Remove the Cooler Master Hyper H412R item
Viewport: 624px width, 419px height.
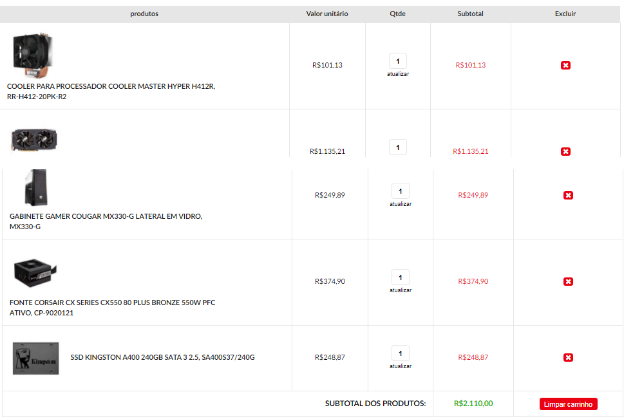click(565, 65)
